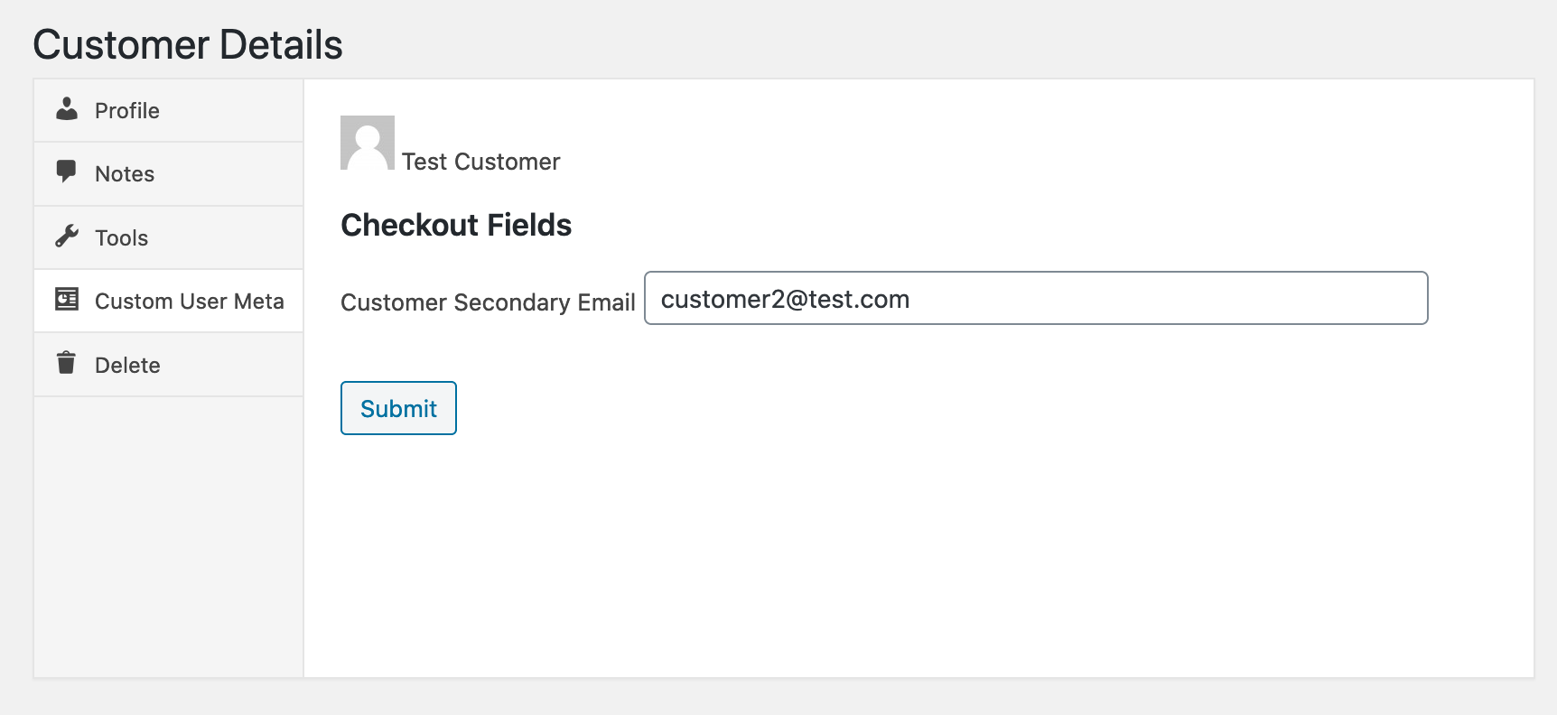Open the Delete tab label

coord(127,366)
